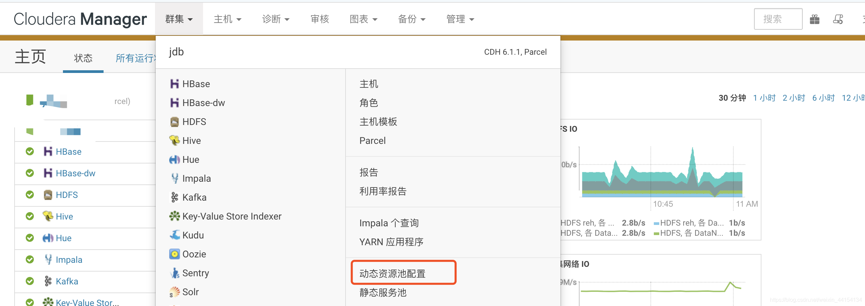This screenshot has height=306, width=865.
Task: Click the Cloudera Manager logo
Action: 80,19
